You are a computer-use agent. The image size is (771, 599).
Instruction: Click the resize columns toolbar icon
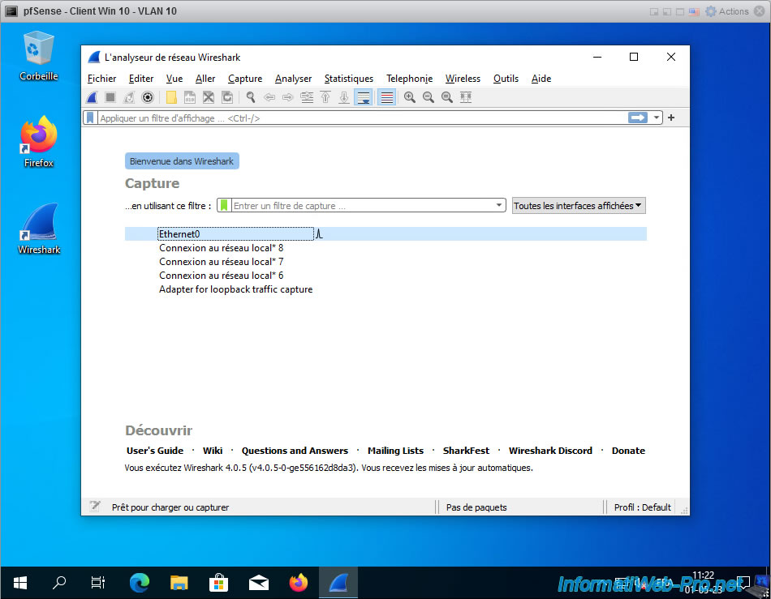pos(466,97)
